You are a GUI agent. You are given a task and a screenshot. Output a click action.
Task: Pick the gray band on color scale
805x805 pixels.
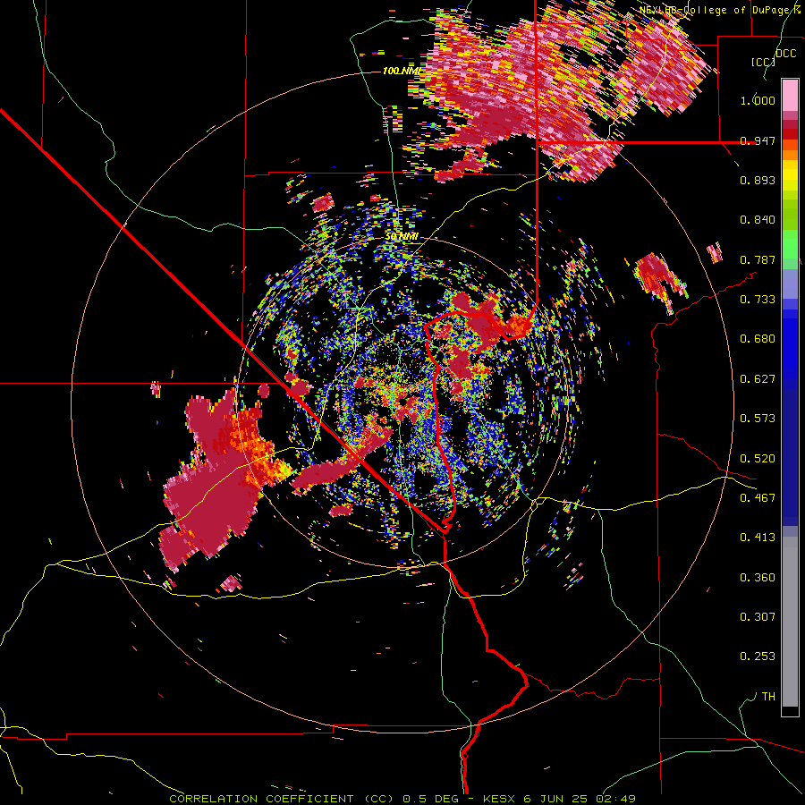click(x=790, y=622)
